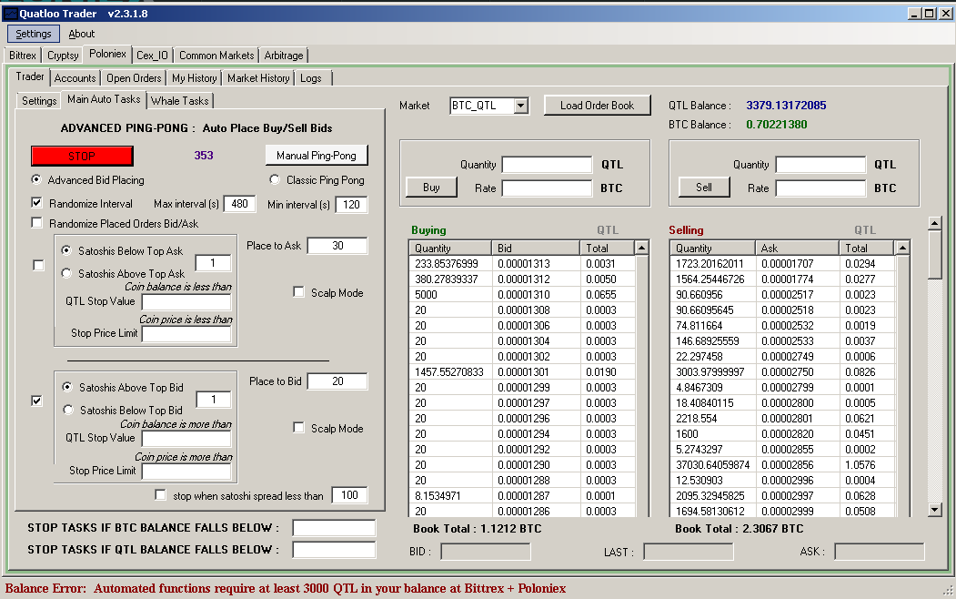Go to the Arbitrage tab

pos(284,56)
